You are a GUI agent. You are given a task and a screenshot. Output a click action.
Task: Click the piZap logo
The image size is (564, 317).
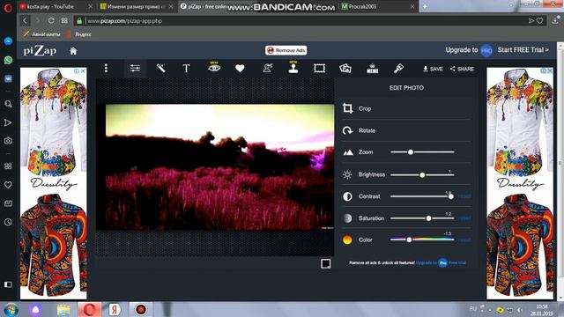pos(40,51)
